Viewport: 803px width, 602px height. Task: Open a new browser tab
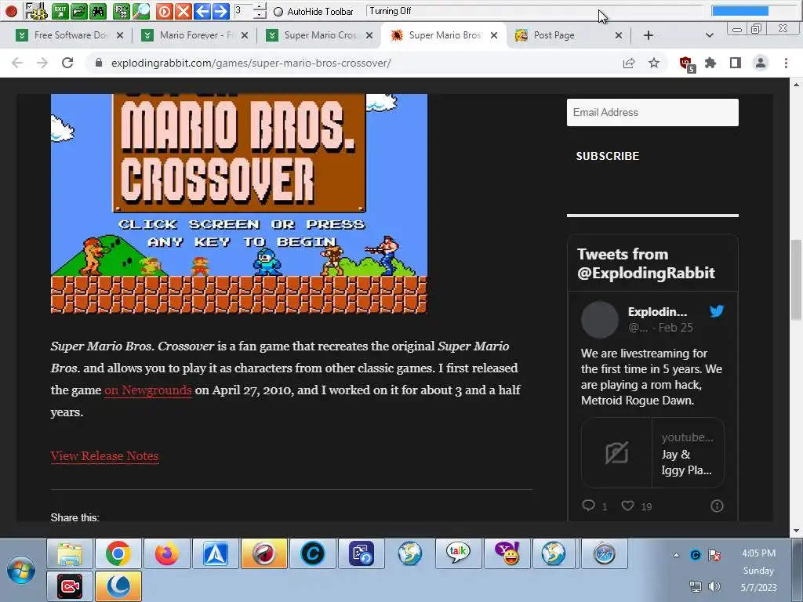click(x=648, y=35)
